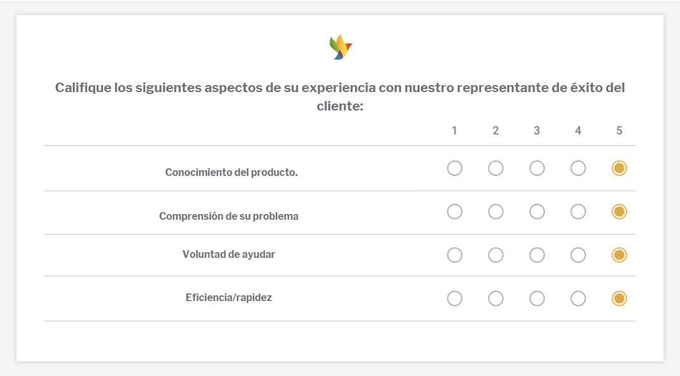The height and width of the screenshot is (376, 680).
Task: Pick 4 for Voluntad de ayudar
Action: (x=578, y=255)
